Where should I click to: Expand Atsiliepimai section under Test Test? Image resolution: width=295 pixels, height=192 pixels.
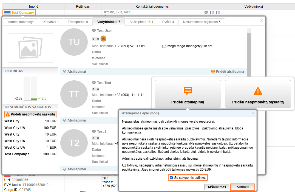click(65, 120)
